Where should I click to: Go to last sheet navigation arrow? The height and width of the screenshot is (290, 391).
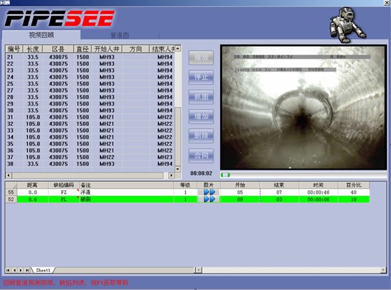[x=27, y=270]
